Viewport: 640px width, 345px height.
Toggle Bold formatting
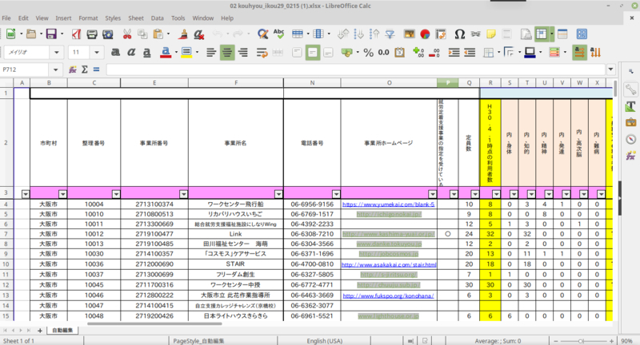point(115,53)
